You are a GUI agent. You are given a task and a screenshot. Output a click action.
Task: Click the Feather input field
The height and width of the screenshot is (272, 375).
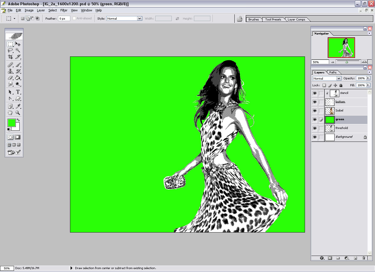click(64, 18)
